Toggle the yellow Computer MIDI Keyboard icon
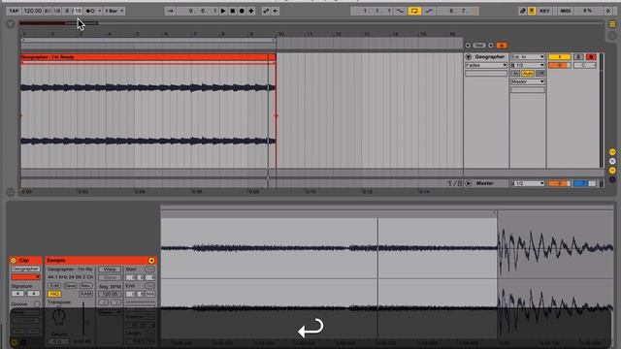This screenshot has height=349, width=621. click(x=532, y=11)
